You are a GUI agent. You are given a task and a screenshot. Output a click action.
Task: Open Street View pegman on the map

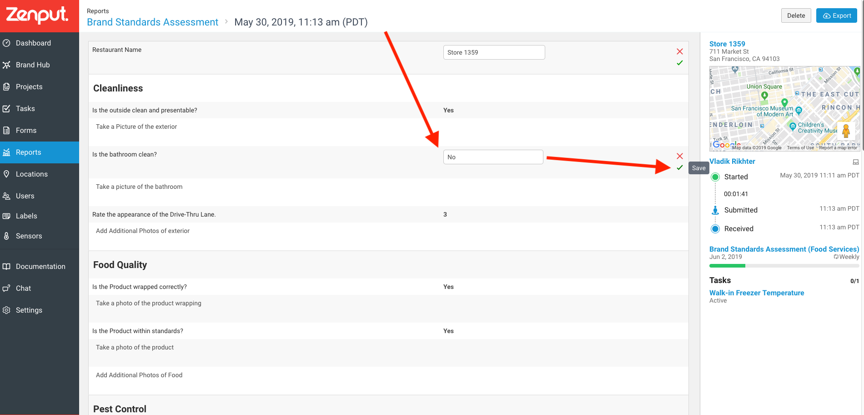pos(846,131)
